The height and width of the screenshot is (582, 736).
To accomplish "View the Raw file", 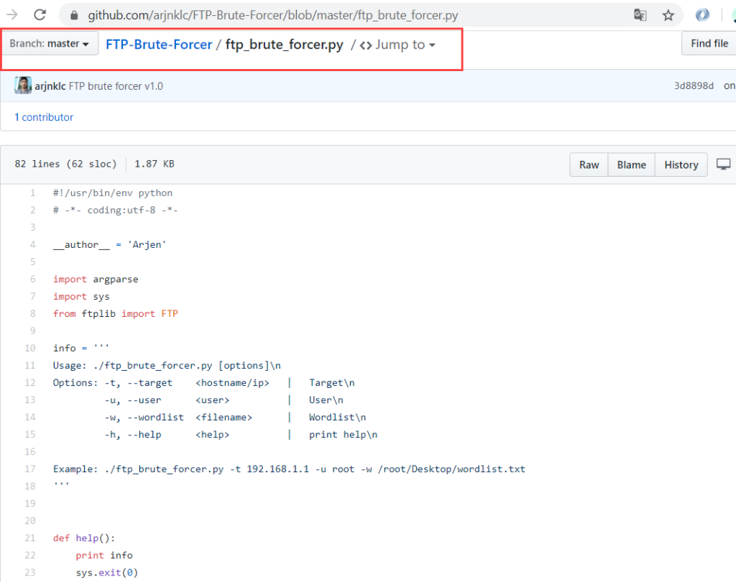I will (x=589, y=165).
